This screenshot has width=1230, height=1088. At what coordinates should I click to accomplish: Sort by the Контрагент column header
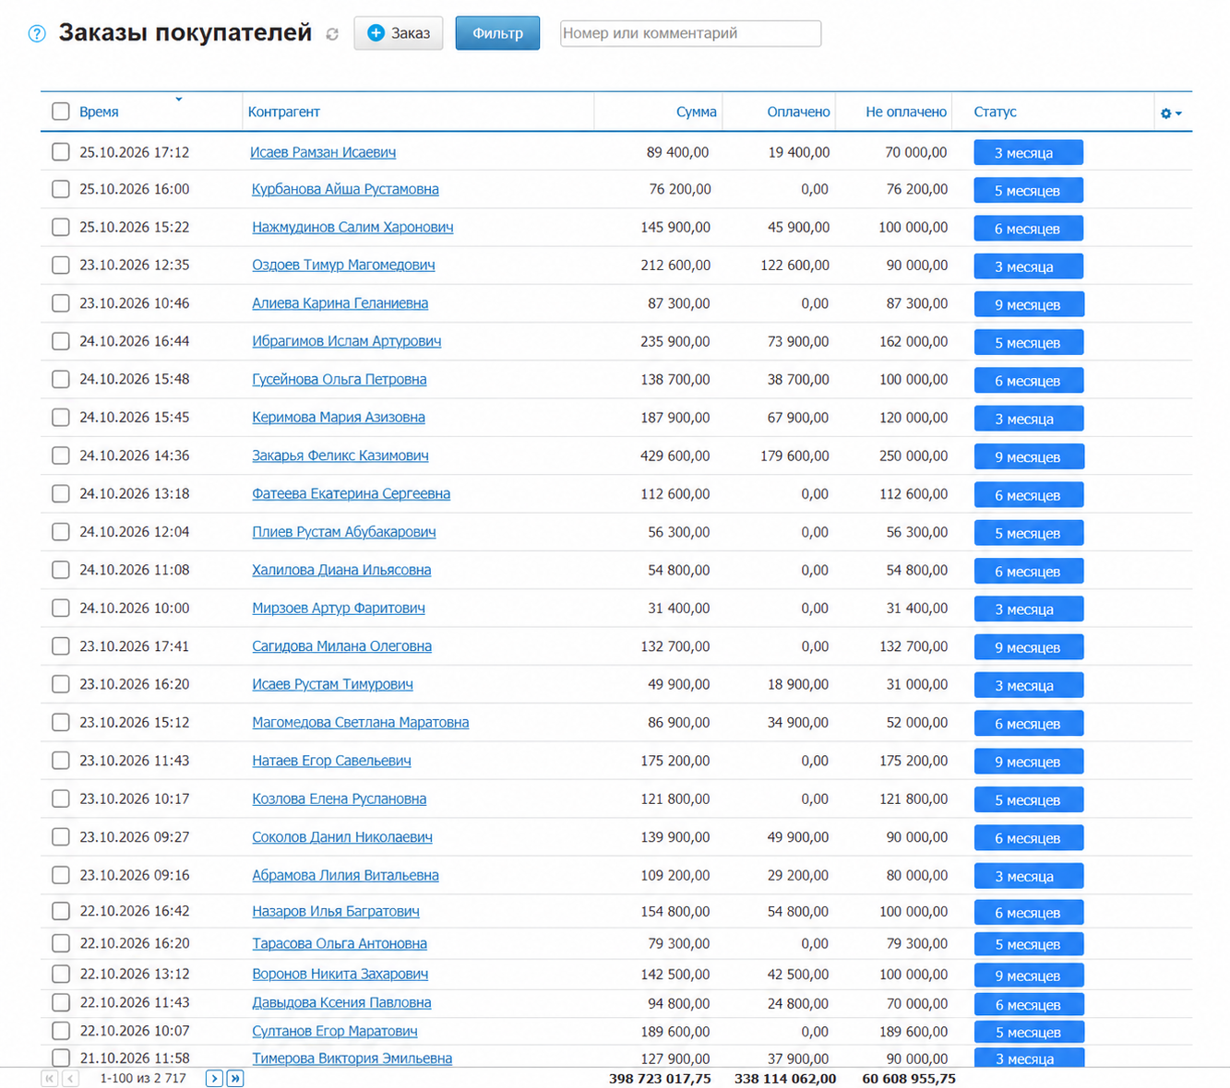pos(284,112)
